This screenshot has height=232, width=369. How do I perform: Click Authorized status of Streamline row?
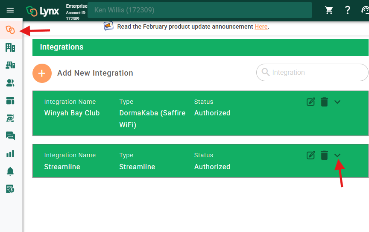pyautogui.click(x=212, y=167)
